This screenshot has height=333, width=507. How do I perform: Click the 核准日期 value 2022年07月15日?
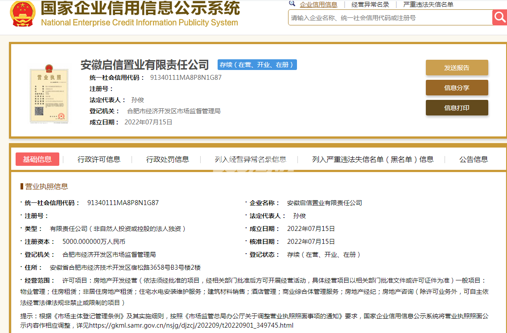tap(311, 242)
